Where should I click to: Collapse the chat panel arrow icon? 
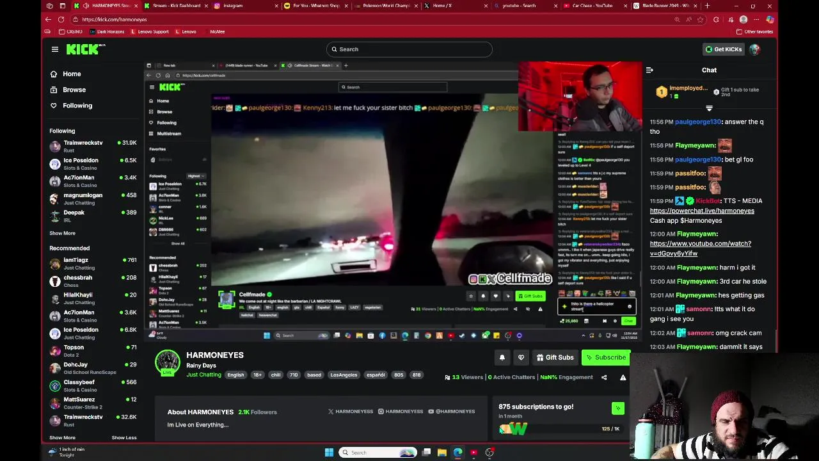pos(649,70)
